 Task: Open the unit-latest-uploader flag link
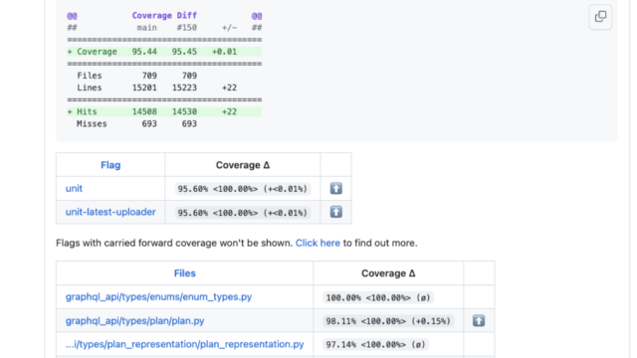coord(110,212)
